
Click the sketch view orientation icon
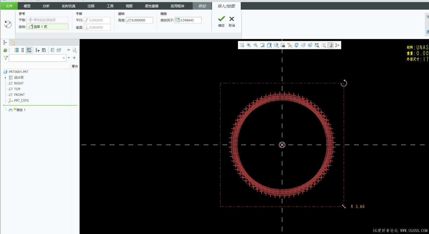pos(296,45)
